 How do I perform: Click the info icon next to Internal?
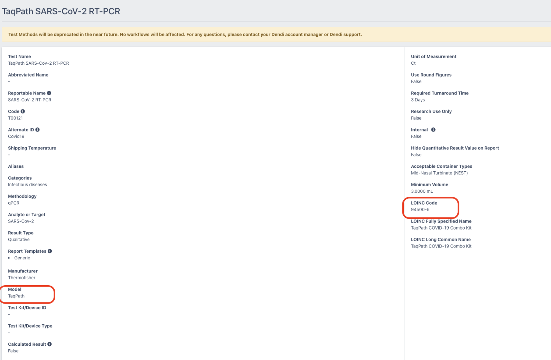[433, 130]
